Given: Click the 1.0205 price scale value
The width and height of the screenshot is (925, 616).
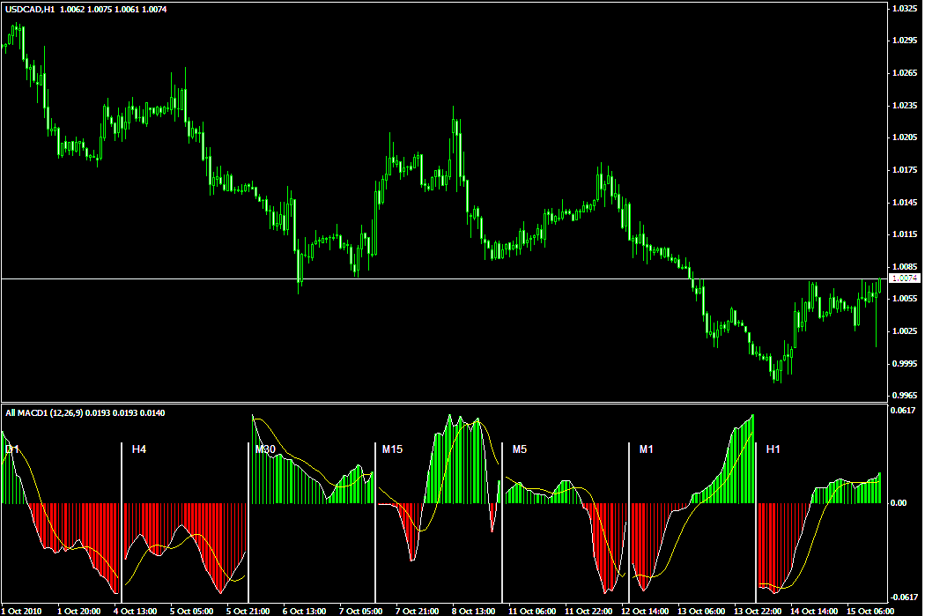Looking at the screenshot, I should pos(905,137).
